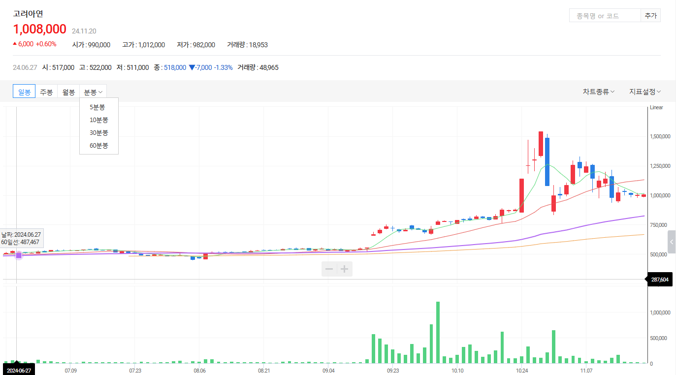Click the 고려아연 stock name title
This screenshot has width=676, height=375.
[x=28, y=14]
